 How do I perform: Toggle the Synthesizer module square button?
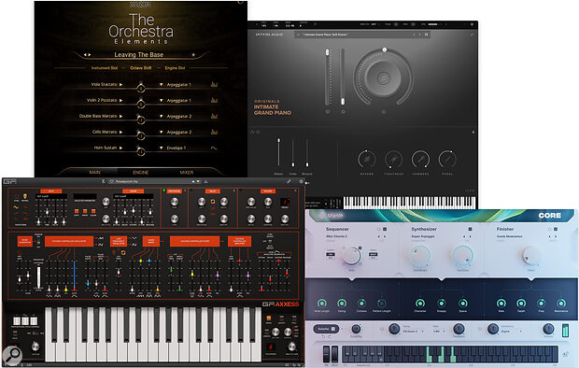pyautogui.click(x=470, y=230)
